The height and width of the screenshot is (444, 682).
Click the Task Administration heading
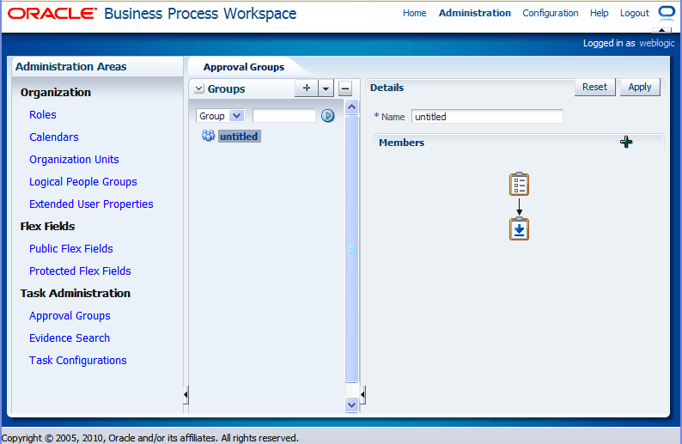[76, 293]
